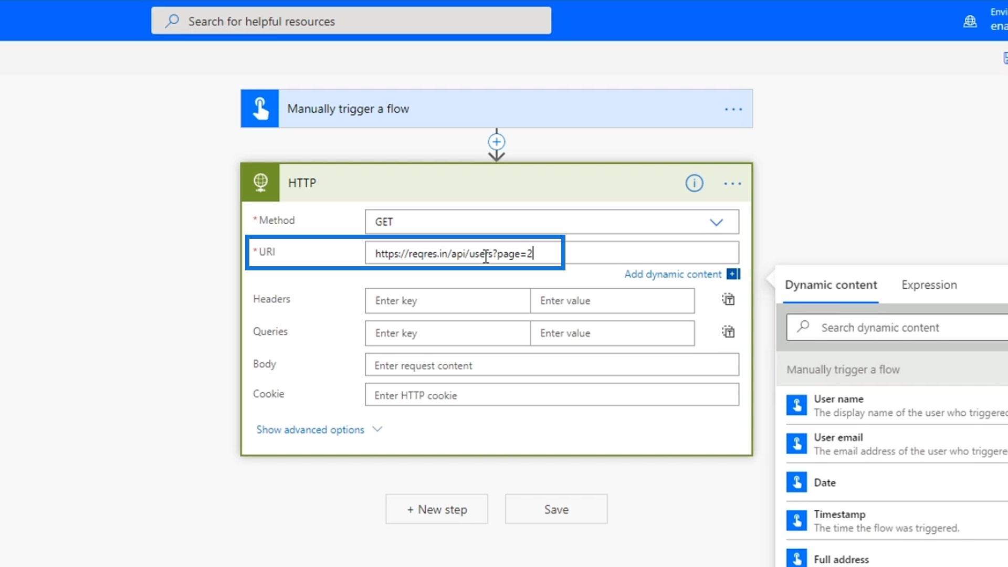Click the insert step plus icon
Image resolution: width=1008 pixels, height=567 pixels.
[496, 142]
